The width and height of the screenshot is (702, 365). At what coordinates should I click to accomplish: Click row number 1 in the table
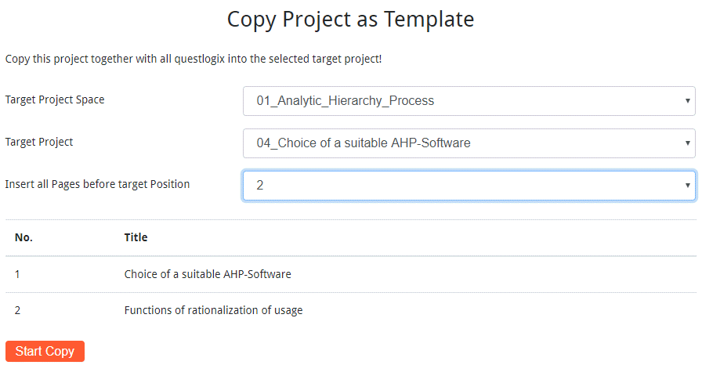(x=18, y=274)
